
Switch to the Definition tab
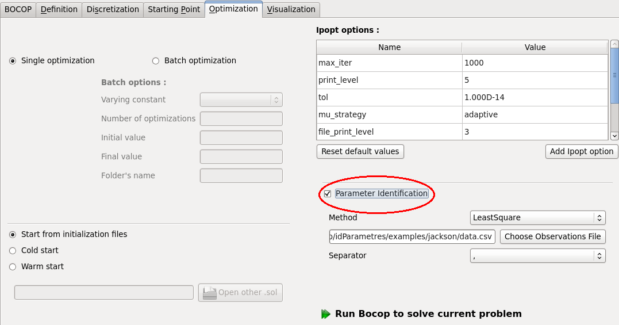(x=59, y=9)
